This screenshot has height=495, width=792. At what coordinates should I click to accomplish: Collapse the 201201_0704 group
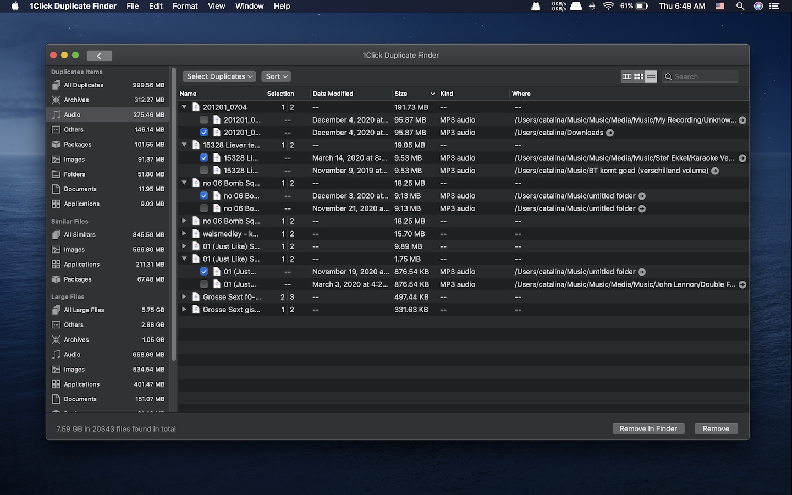(x=185, y=107)
